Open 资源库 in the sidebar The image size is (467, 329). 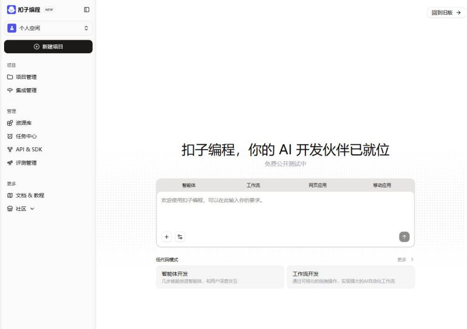tap(23, 123)
